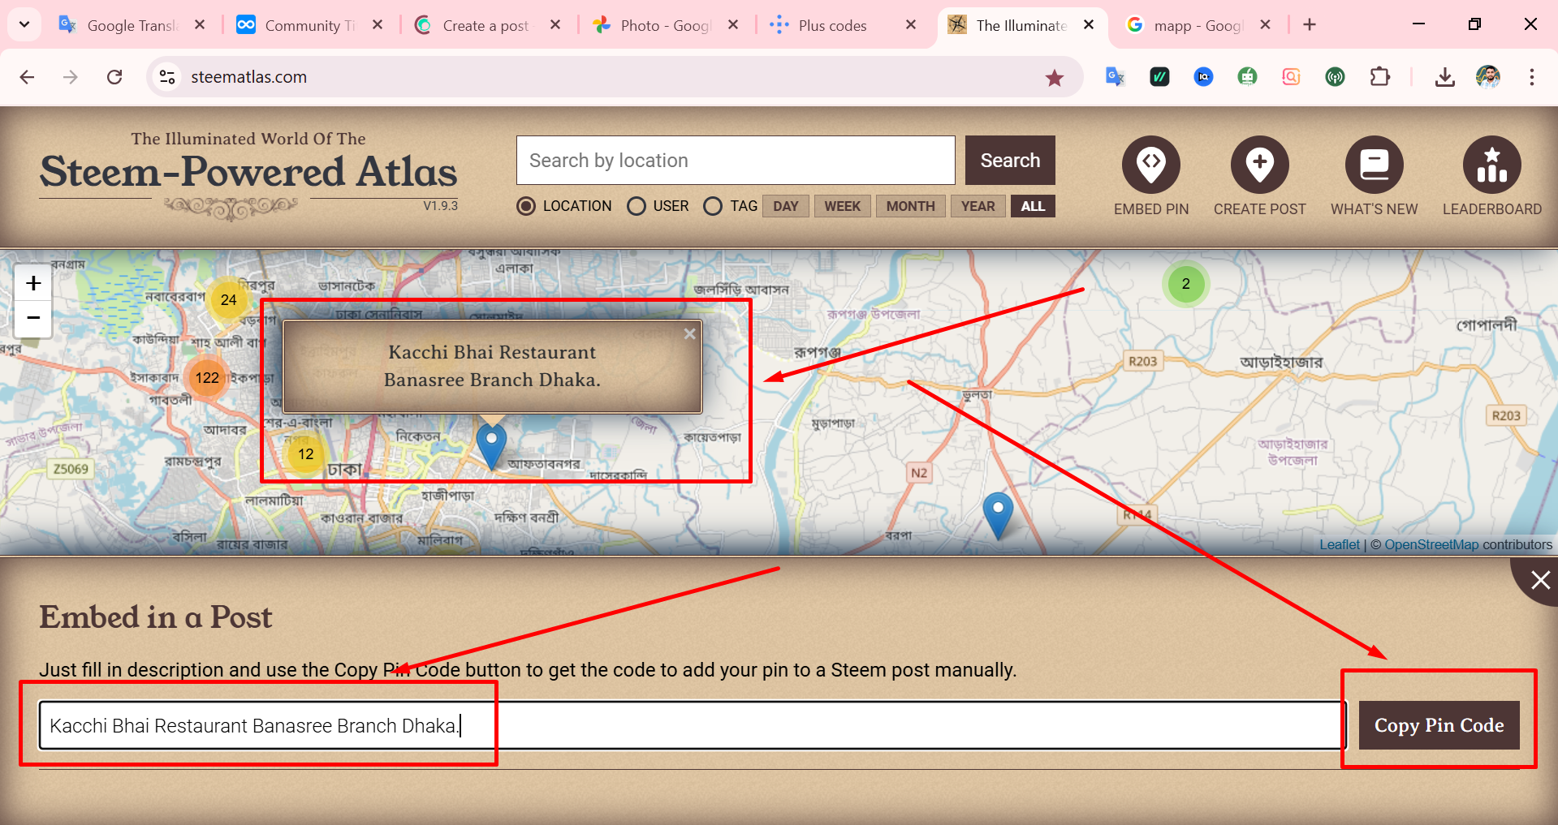Viewport: 1558px width, 825px height.
Task: Filter posts by ALL time
Action: tap(1034, 206)
